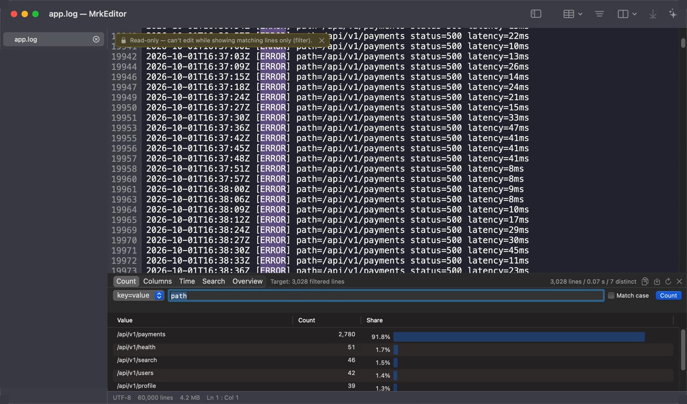Click the UTF-8 encoding in status bar

tap(122, 398)
